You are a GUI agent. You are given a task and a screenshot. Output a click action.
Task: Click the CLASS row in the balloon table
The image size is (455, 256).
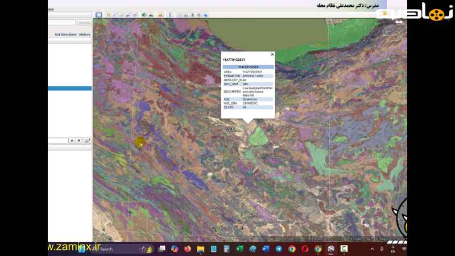click(248, 107)
